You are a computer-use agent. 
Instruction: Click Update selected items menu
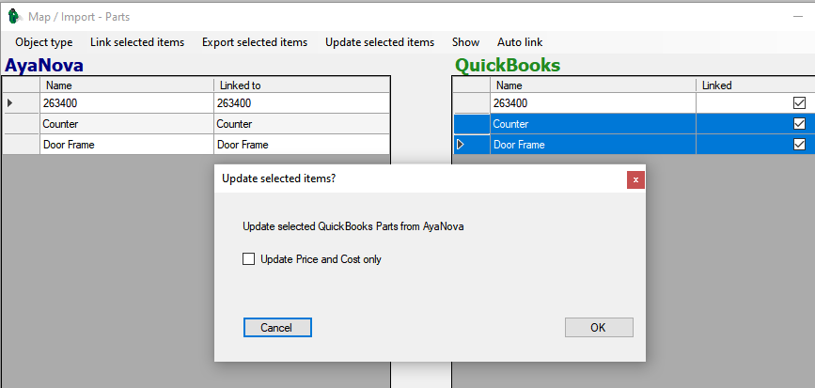pyautogui.click(x=380, y=42)
